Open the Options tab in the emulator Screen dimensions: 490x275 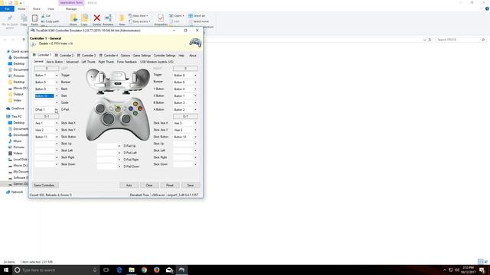pos(126,55)
